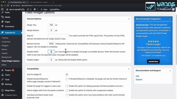The image size is (177, 99).
Task: Open the comments bubble icon in admin bar
Action: [35, 9]
